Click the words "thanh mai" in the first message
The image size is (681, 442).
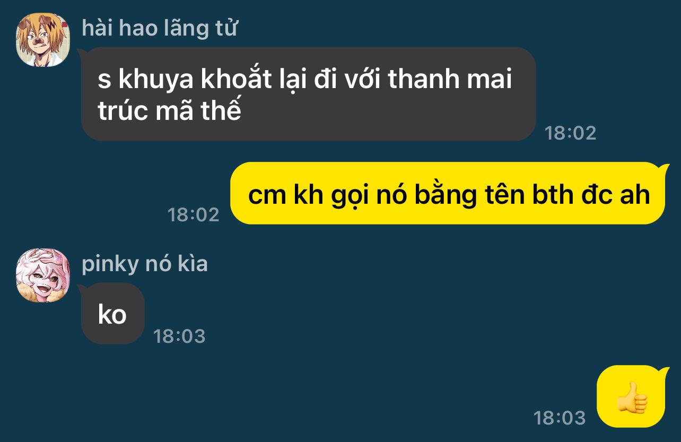click(x=449, y=80)
